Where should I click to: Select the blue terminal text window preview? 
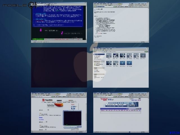(59, 22)
